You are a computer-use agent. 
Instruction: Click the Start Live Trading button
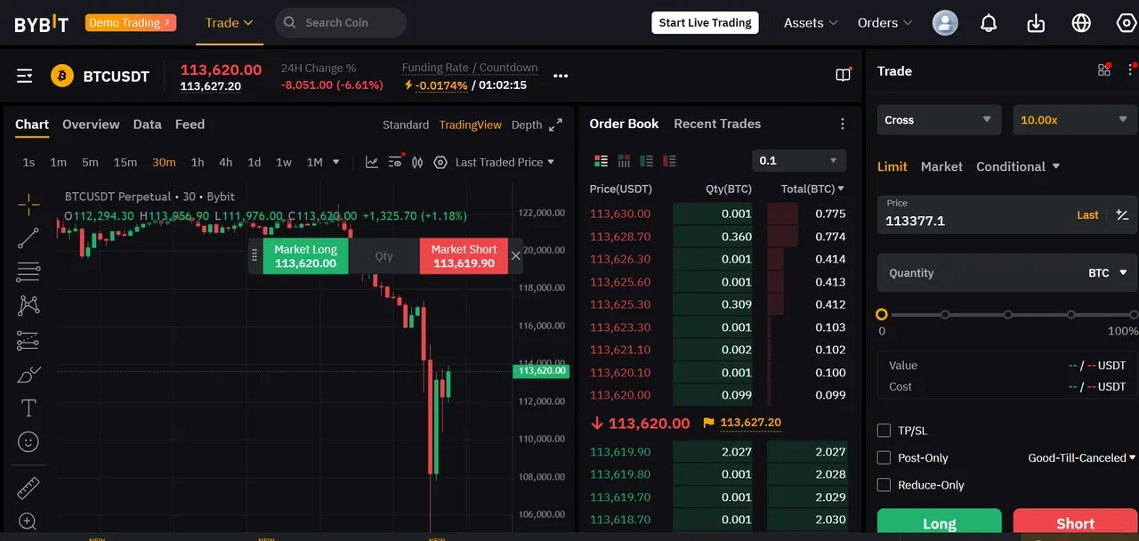click(x=705, y=22)
